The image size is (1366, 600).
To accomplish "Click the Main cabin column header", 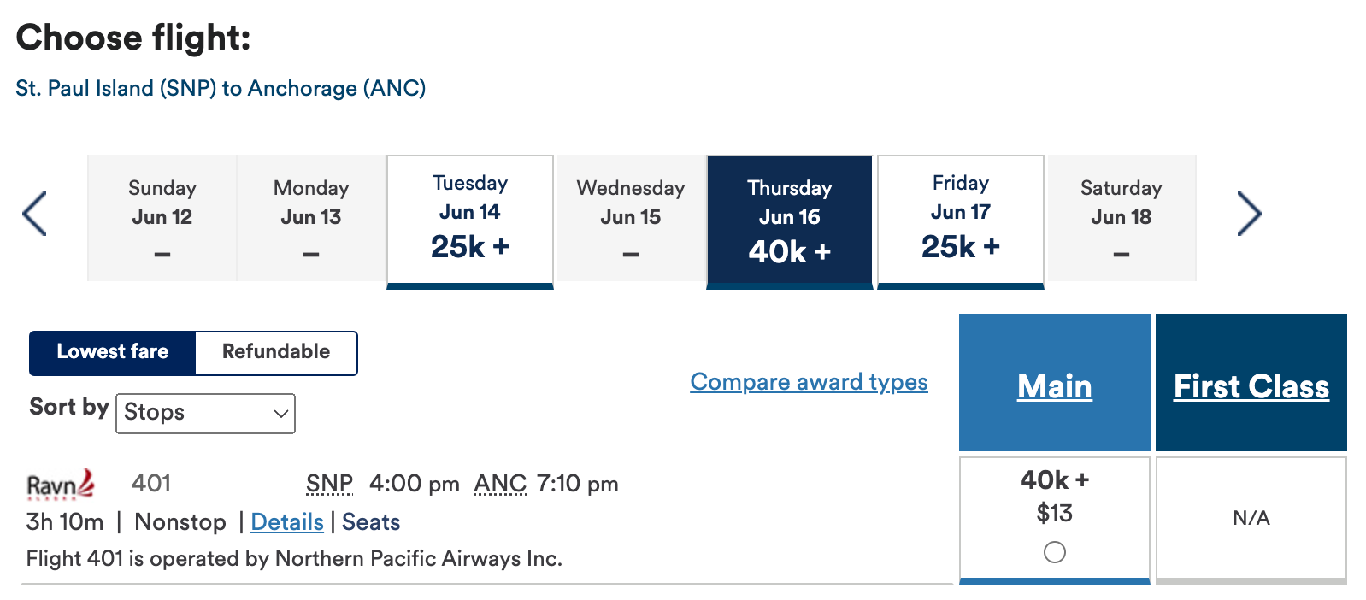I will pos(1054,385).
